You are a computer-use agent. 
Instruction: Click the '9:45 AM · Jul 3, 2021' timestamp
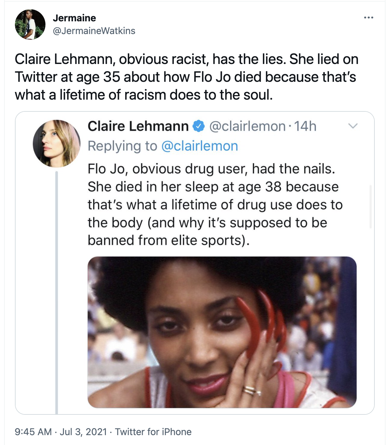click(x=60, y=432)
